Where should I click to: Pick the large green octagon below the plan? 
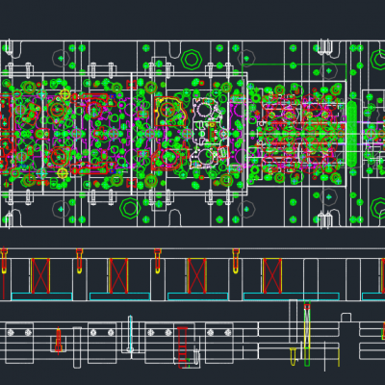coord(130,208)
